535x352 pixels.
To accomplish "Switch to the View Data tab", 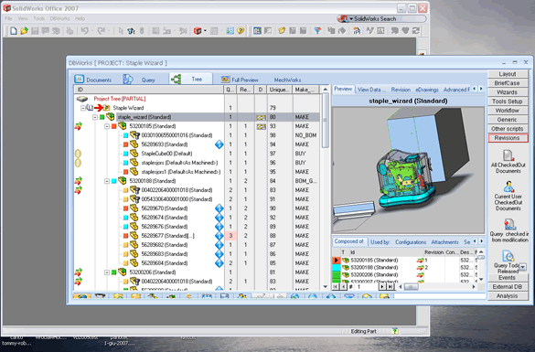I will pyautogui.click(x=371, y=90).
